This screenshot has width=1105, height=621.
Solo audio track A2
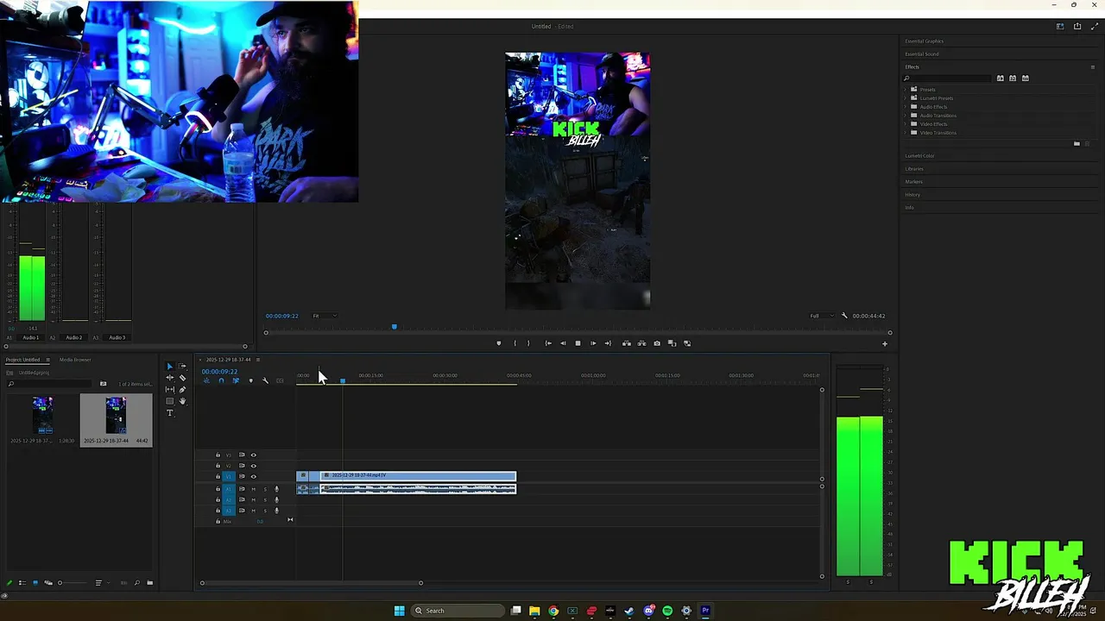tap(265, 500)
